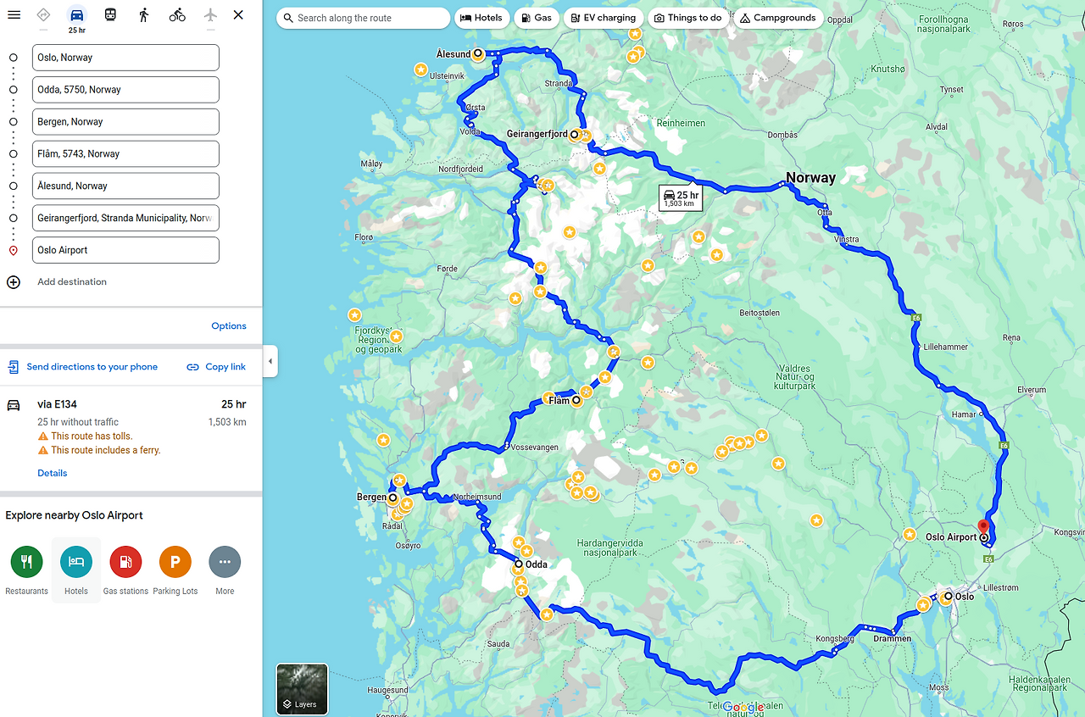Toggle the Campgrounds filter chip

778,18
